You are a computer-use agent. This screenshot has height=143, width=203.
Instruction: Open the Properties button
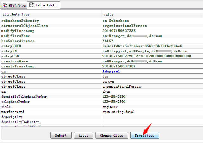coord(144,135)
